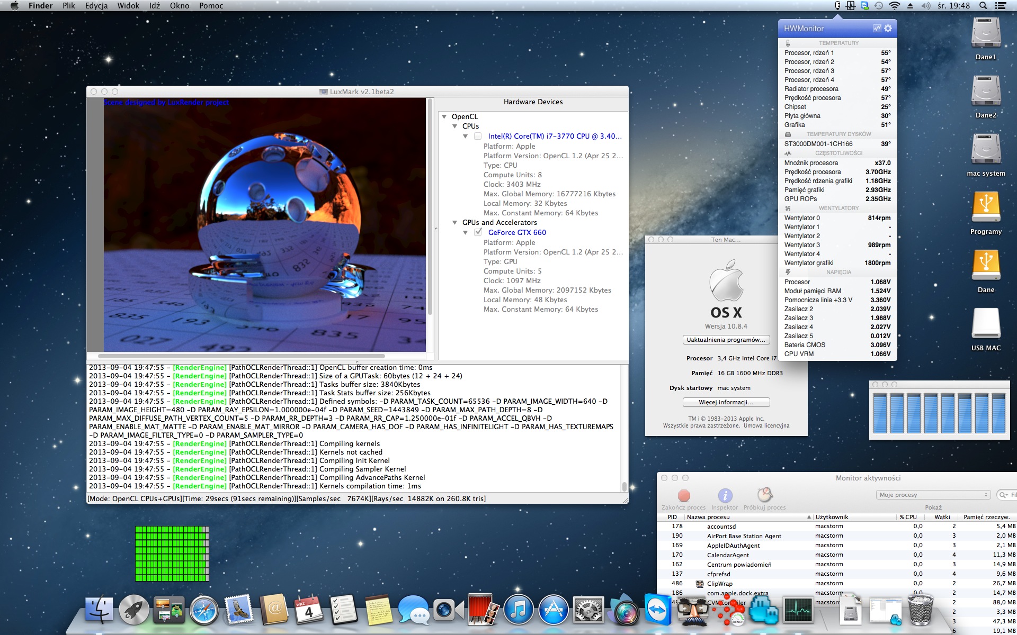Viewport: 1017px width, 635px height.
Task: Open the Apple menu
Action: tap(14, 6)
